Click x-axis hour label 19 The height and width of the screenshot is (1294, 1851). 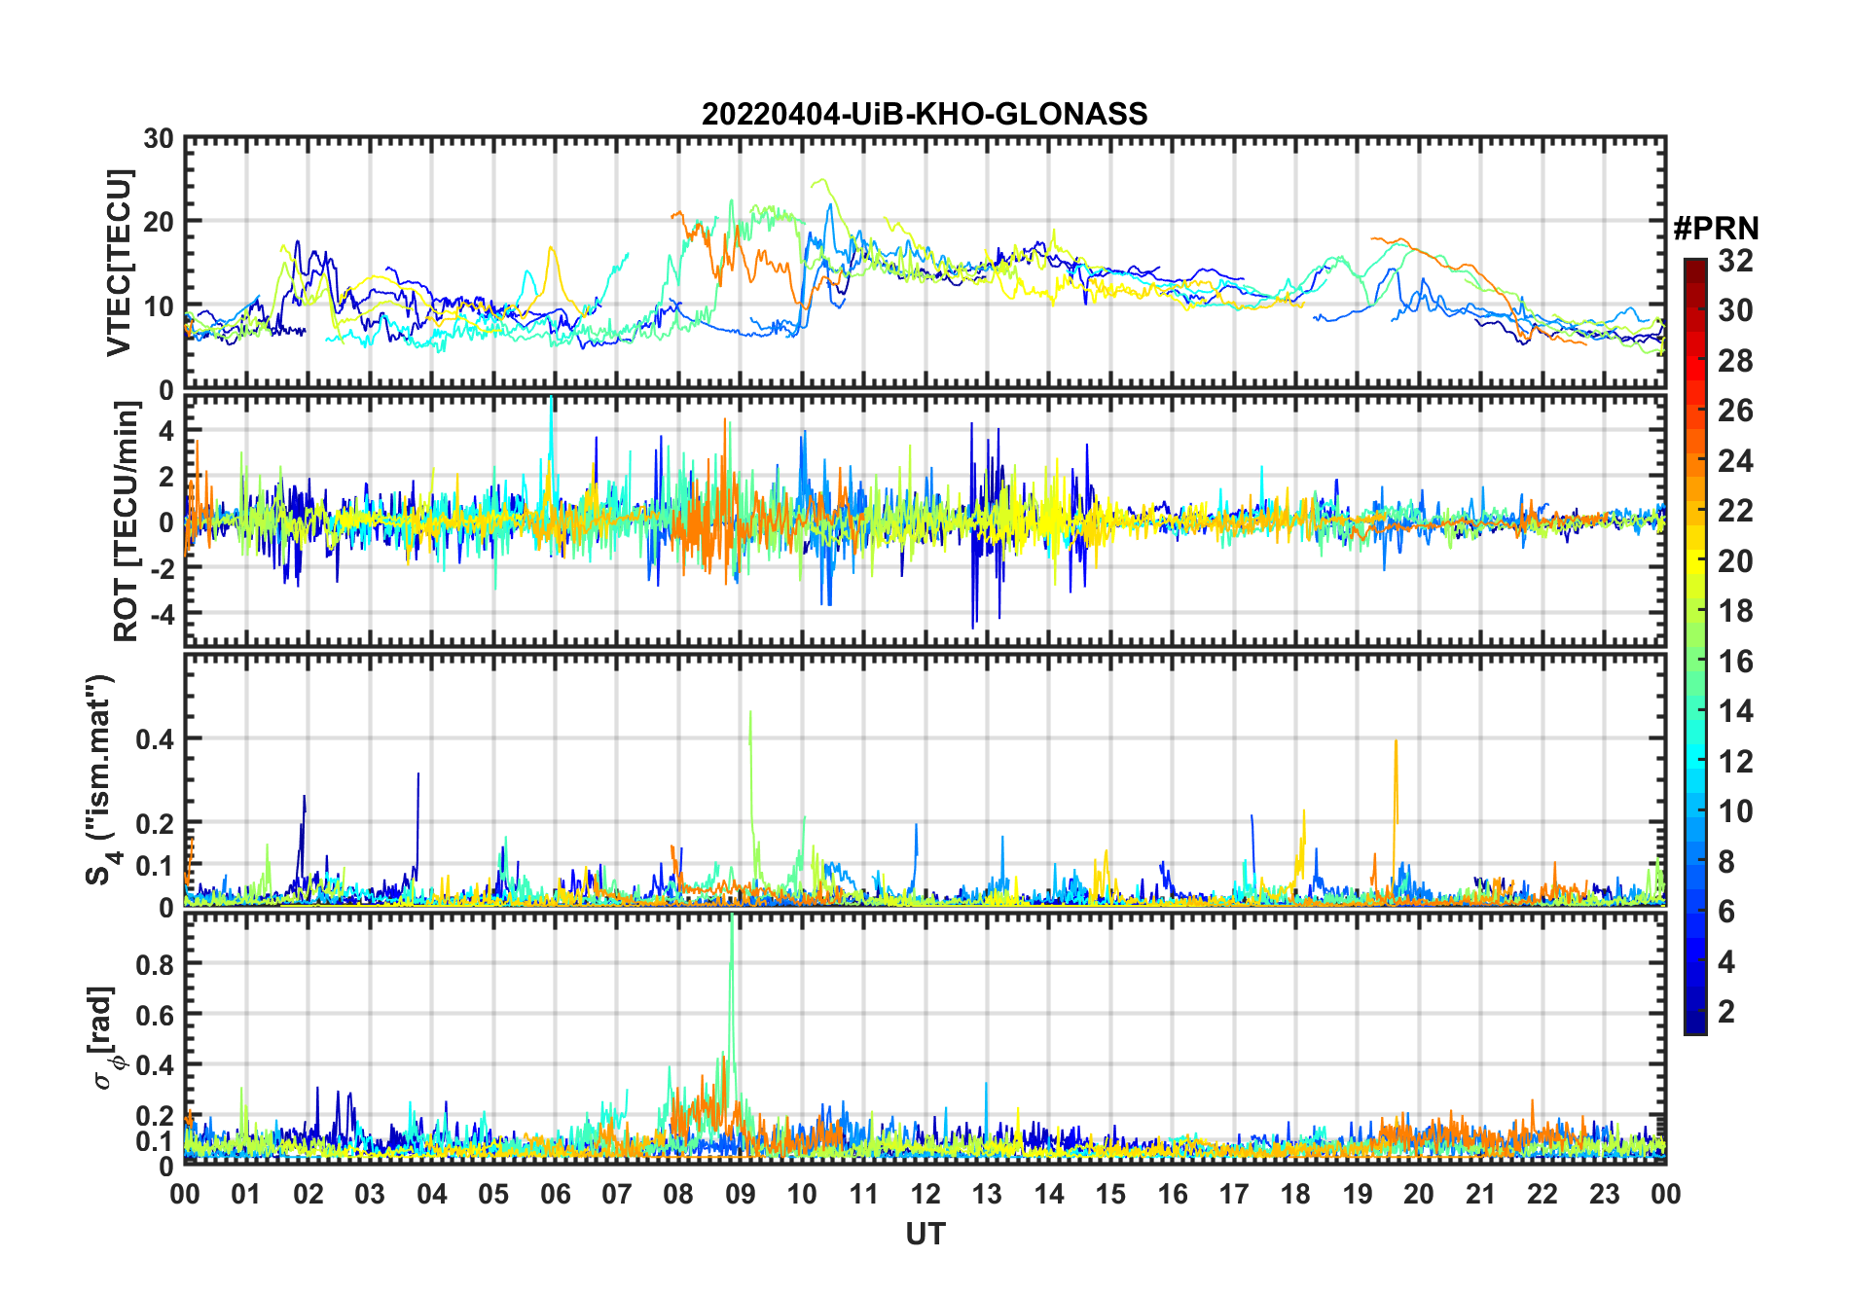pyautogui.click(x=1358, y=1194)
